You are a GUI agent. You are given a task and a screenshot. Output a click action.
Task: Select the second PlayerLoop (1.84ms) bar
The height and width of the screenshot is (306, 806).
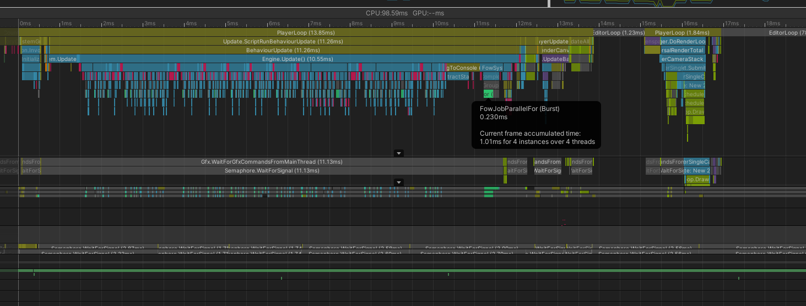[682, 33]
